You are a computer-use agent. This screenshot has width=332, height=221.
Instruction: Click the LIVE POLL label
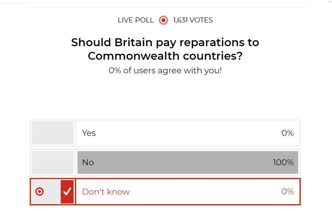(136, 20)
